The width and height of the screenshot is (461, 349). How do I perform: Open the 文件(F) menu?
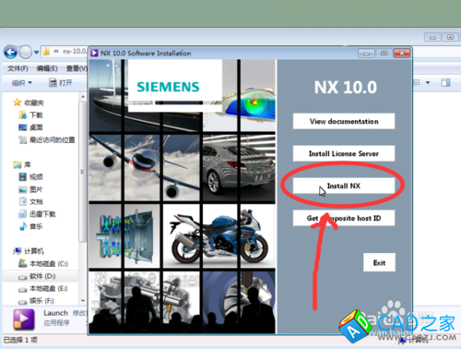[x=18, y=68]
